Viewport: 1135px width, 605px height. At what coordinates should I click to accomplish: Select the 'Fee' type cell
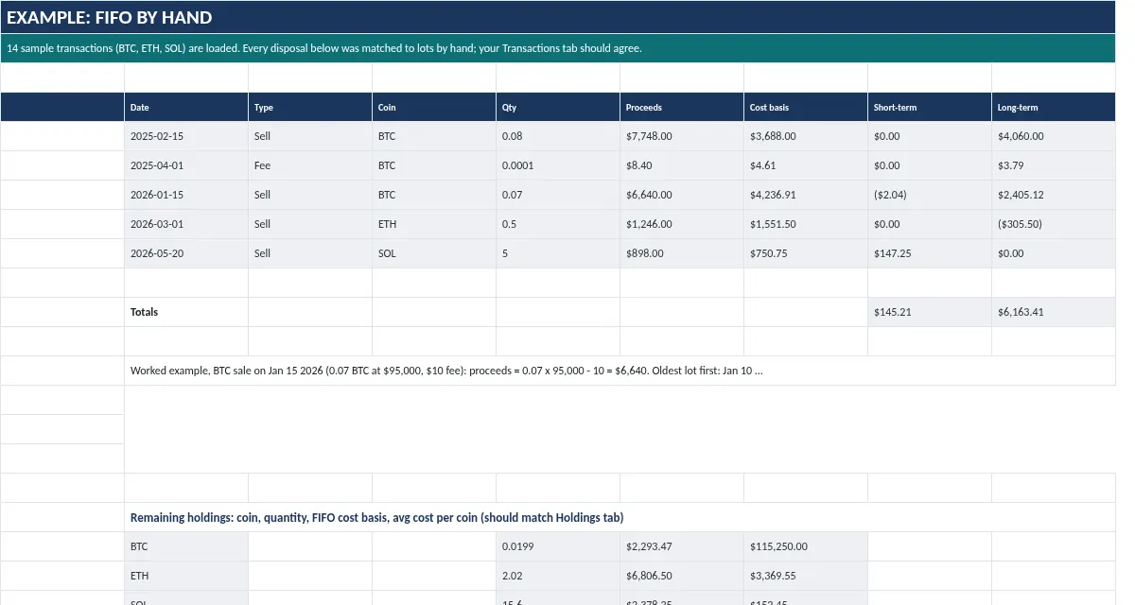pyautogui.click(x=310, y=165)
